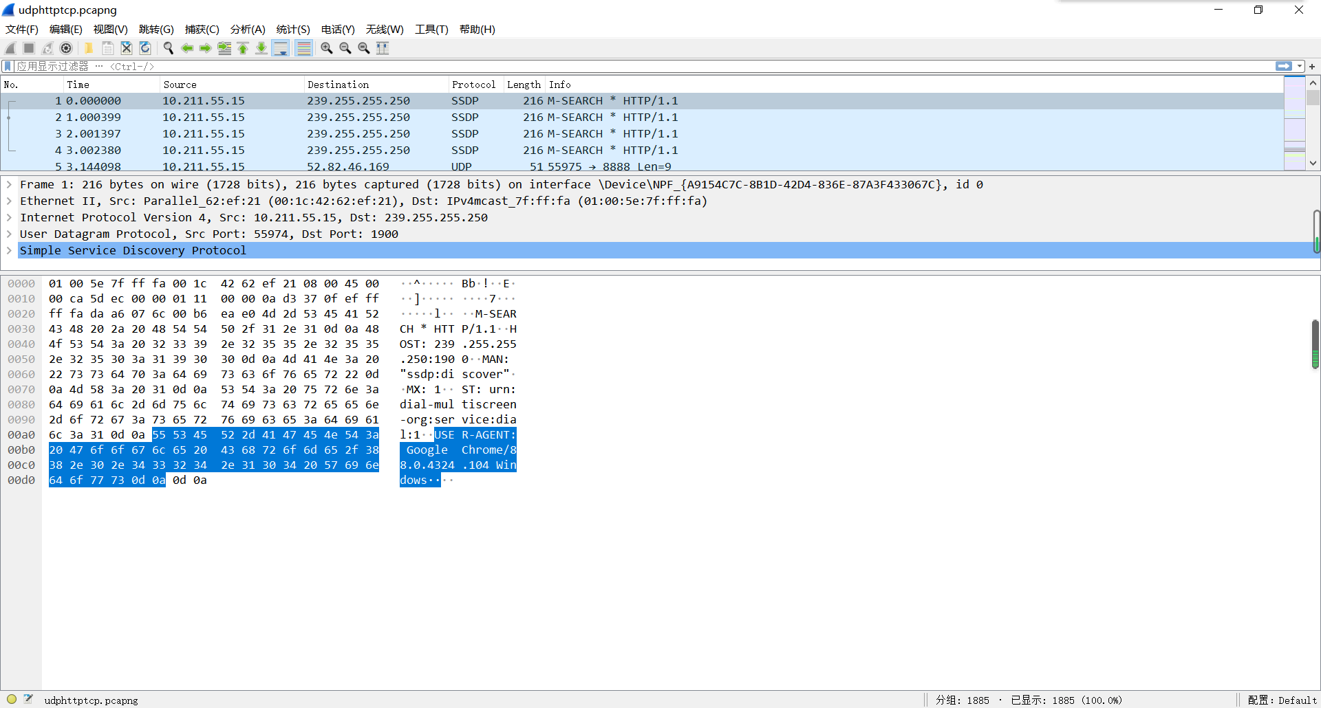Viewport: 1321px width, 708px height.
Task: Click the packet list minimap bar
Action: point(1295,124)
